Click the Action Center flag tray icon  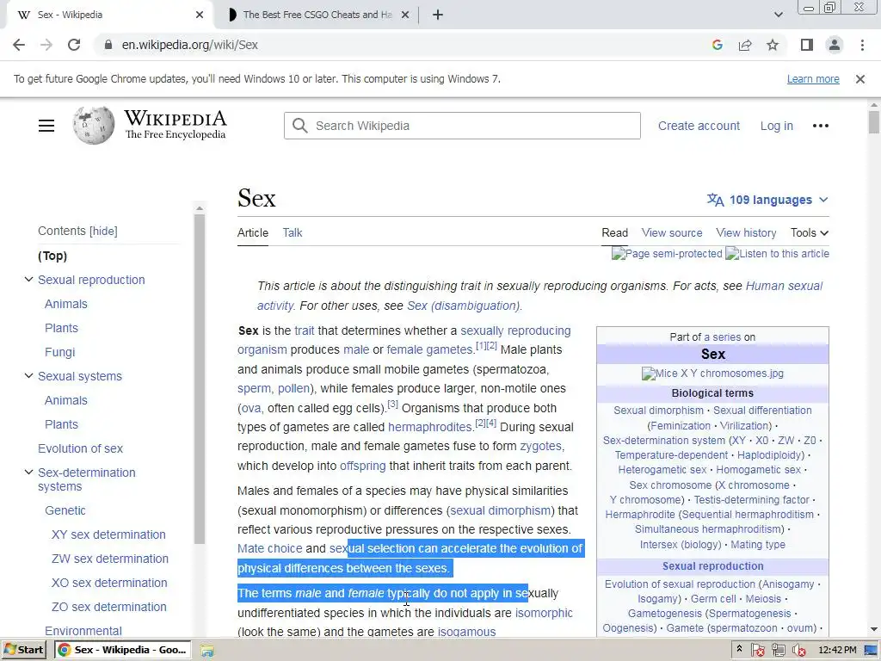(757, 651)
